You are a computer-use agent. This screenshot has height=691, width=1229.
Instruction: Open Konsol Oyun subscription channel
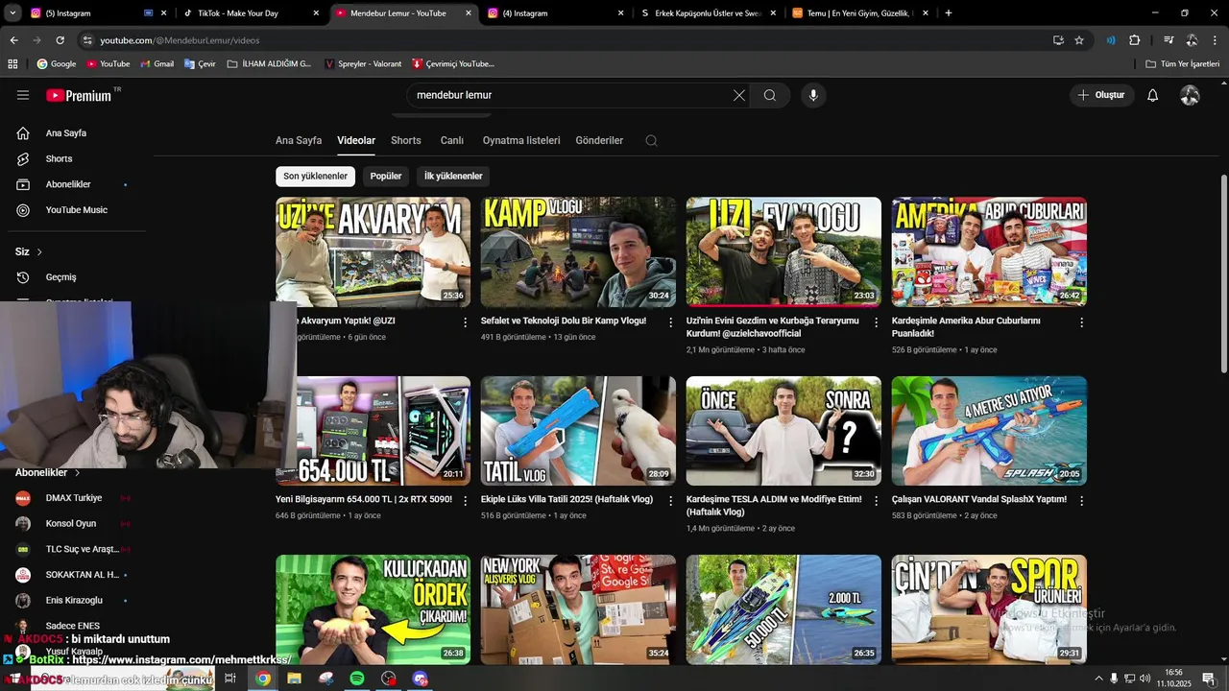coord(73,524)
